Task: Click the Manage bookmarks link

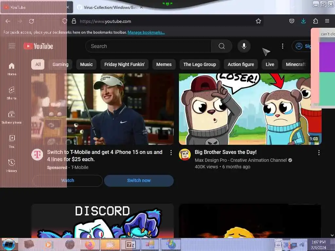Action: pyautogui.click(x=146, y=32)
